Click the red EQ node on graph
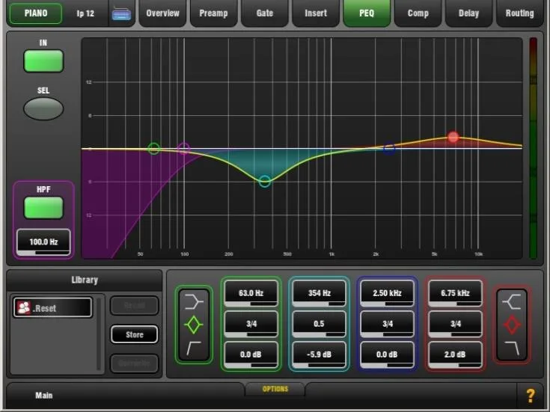 pos(453,137)
